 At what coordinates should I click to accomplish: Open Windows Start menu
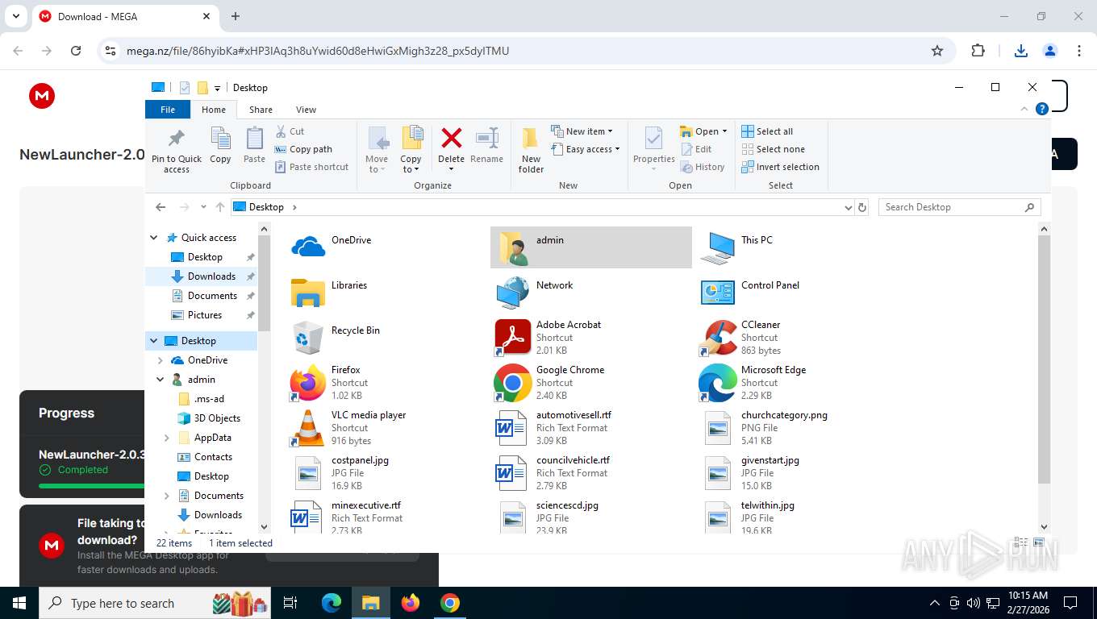pos(19,603)
